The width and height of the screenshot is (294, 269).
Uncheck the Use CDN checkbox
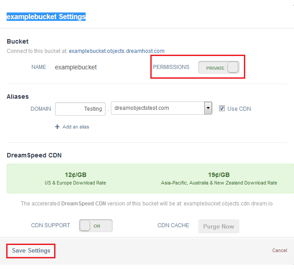coord(222,108)
